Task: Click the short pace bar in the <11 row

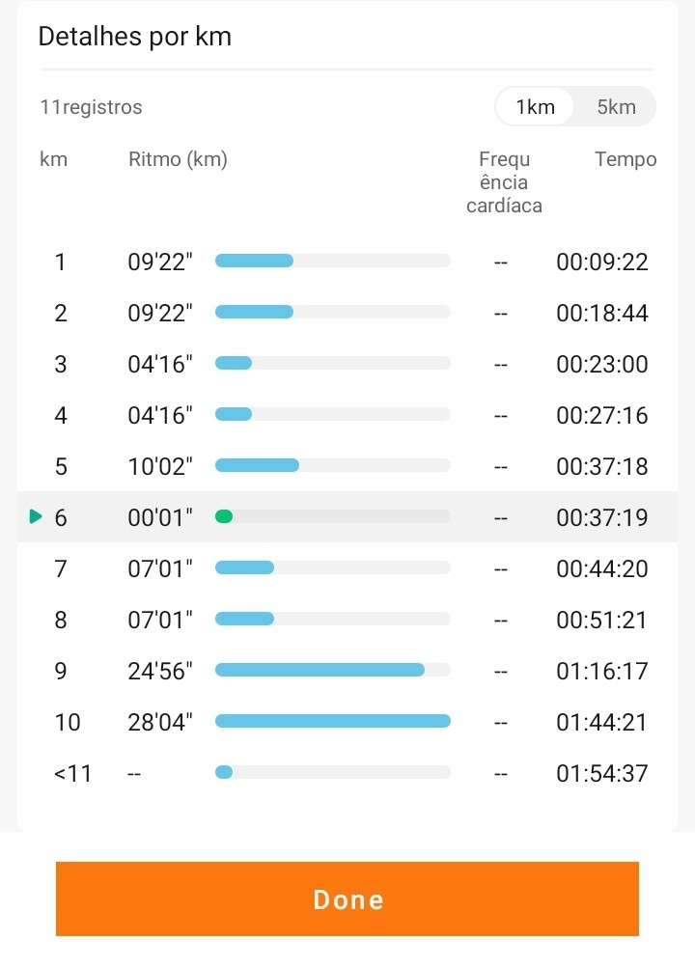Action: [x=224, y=772]
